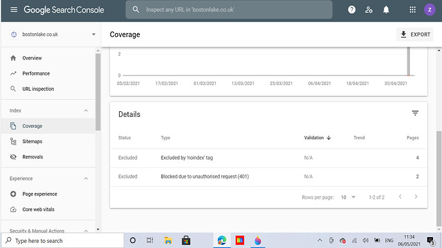Click the URL inspection magnifier icon
The height and width of the screenshot is (248, 442).
[13, 89]
